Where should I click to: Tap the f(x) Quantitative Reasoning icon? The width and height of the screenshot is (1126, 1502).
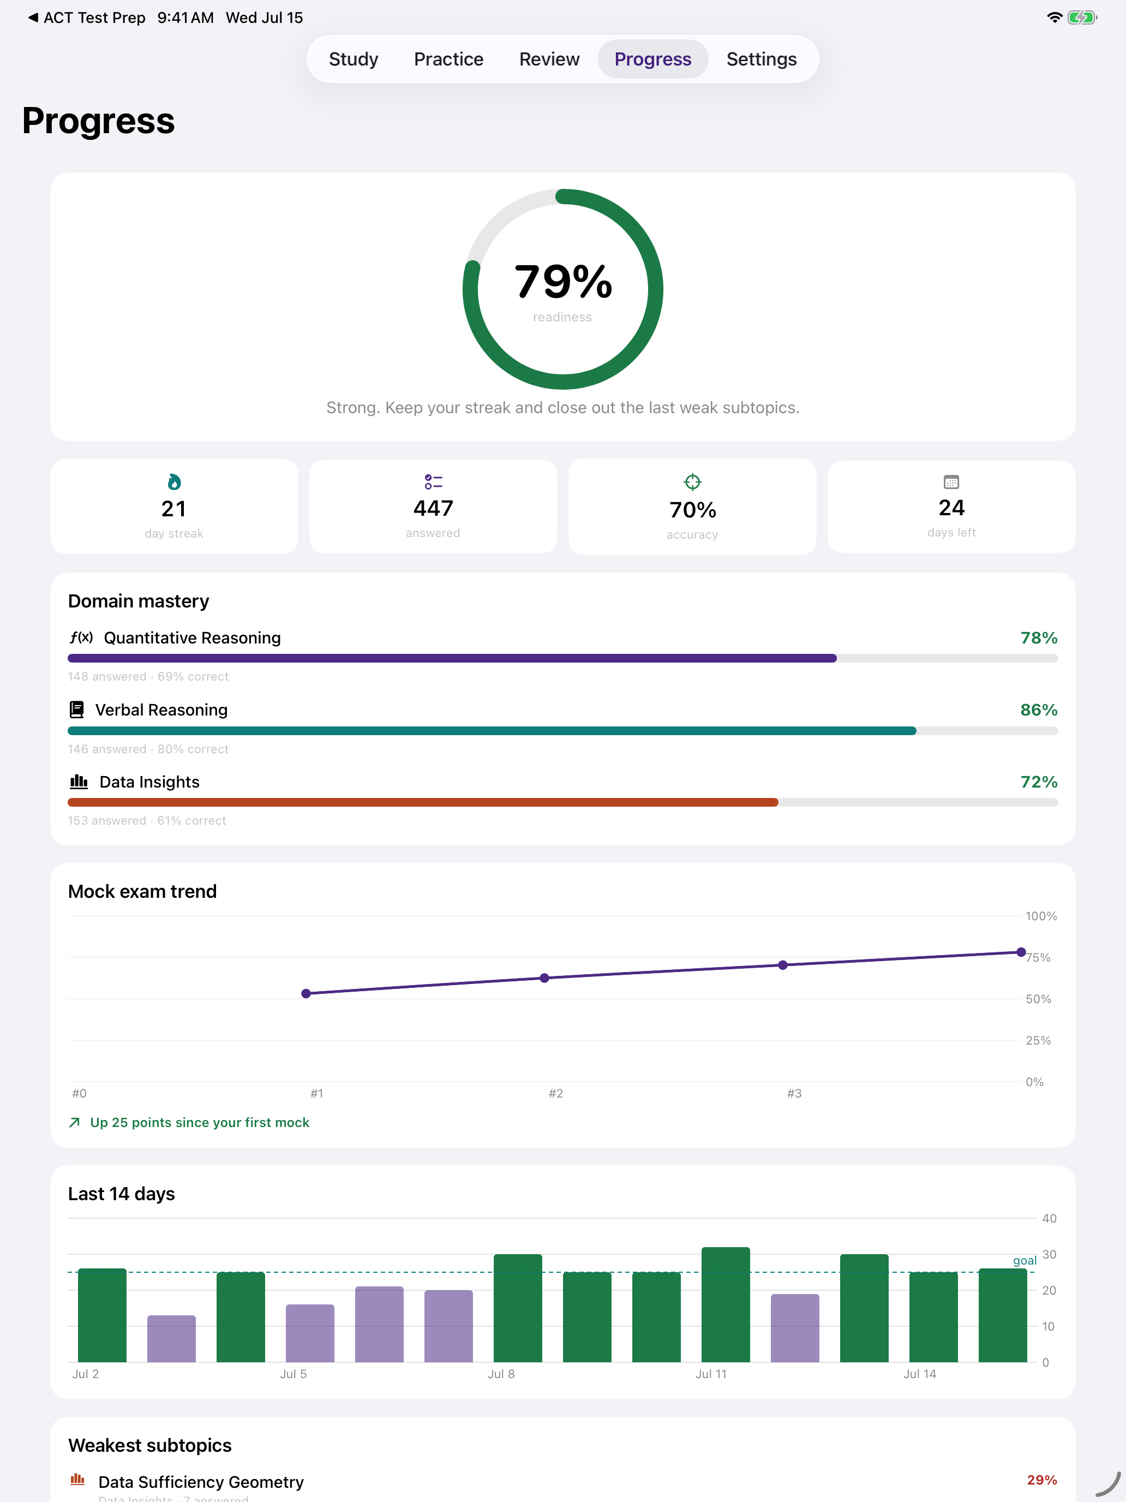tap(81, 637)
